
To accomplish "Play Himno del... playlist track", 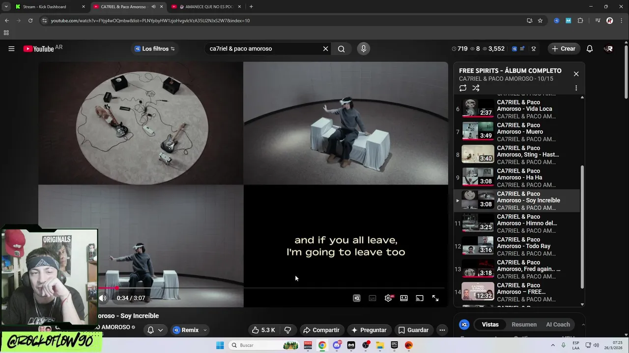I will pos(516,223).
